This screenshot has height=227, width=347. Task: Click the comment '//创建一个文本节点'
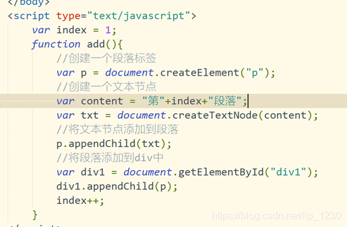point(106,87)
